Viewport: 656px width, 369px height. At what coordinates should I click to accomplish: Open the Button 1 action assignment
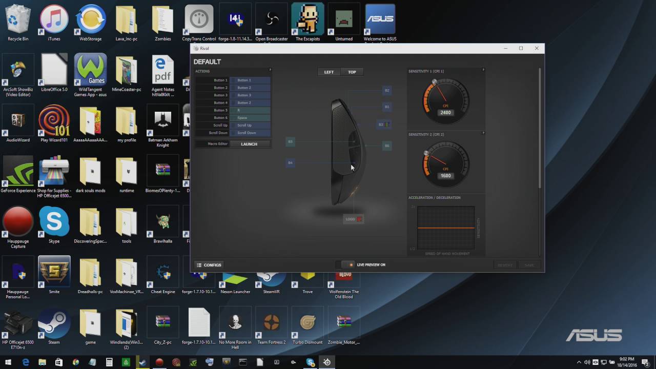pyautogui.click(x=250, y=80)
